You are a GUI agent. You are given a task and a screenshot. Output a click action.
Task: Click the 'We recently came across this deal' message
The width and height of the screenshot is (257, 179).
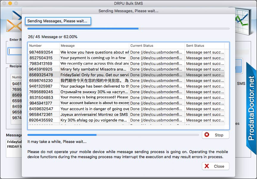[x=95, y=64]
